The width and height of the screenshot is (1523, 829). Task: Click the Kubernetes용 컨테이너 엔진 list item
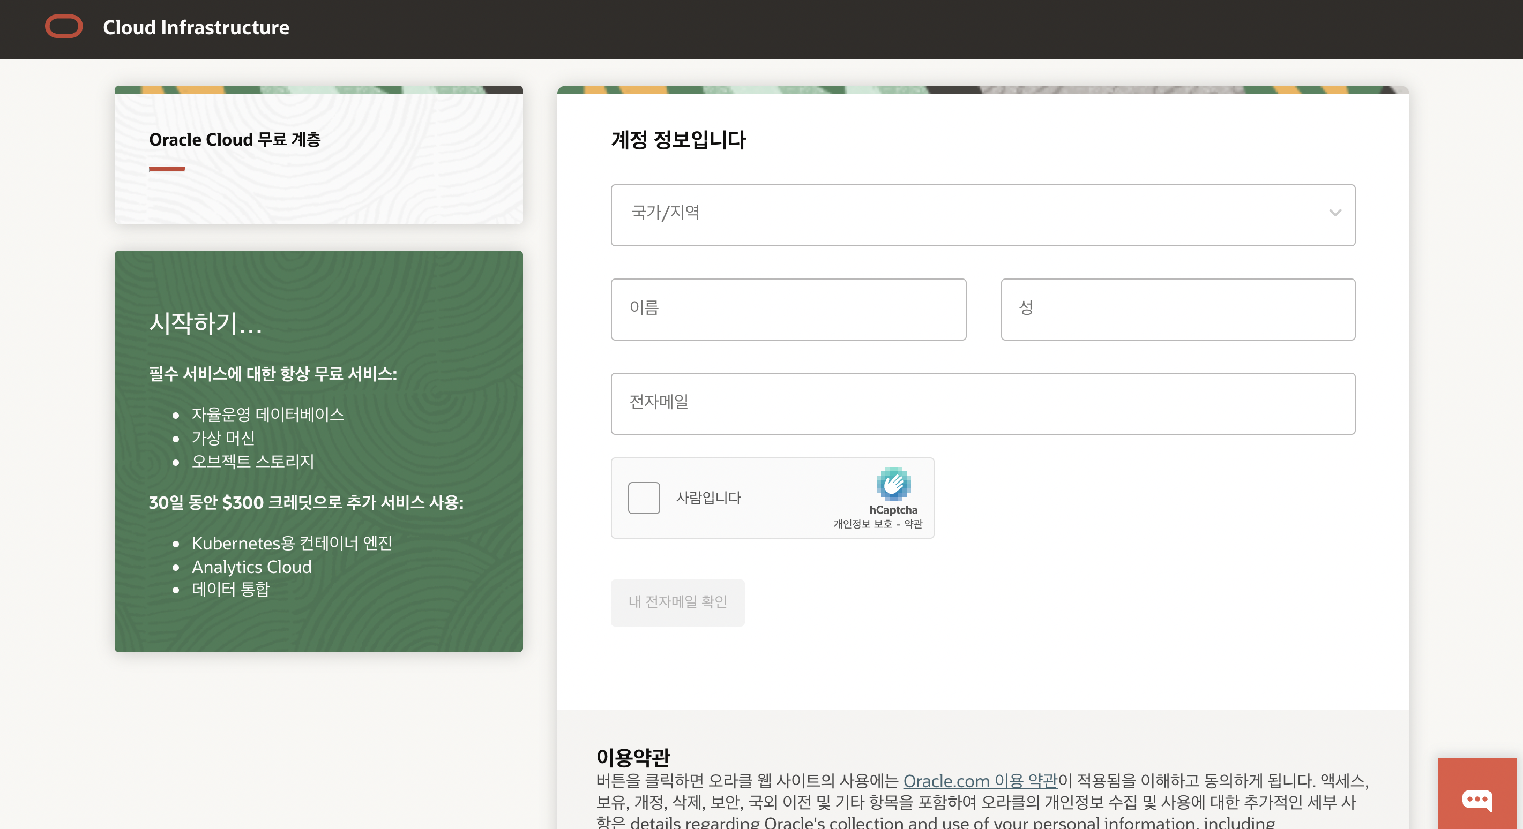click(x=292, y=543)
